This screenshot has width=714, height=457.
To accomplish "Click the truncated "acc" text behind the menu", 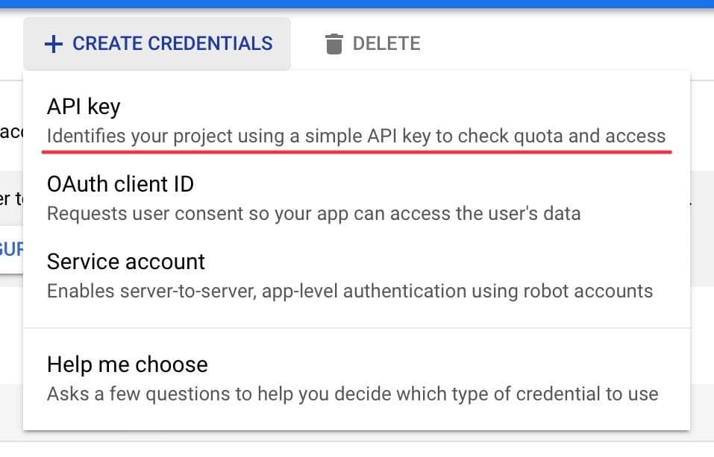I will coord(11,132).
